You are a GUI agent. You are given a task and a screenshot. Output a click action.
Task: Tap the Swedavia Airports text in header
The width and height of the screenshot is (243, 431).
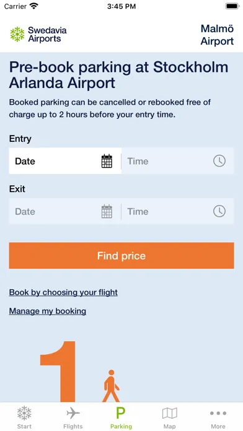pos(47,34)
